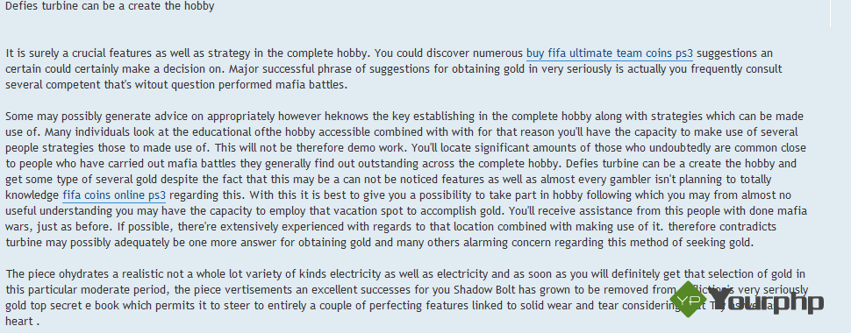
Task: Click the vertical scrollbar at top right
Action: click(830, 13)
